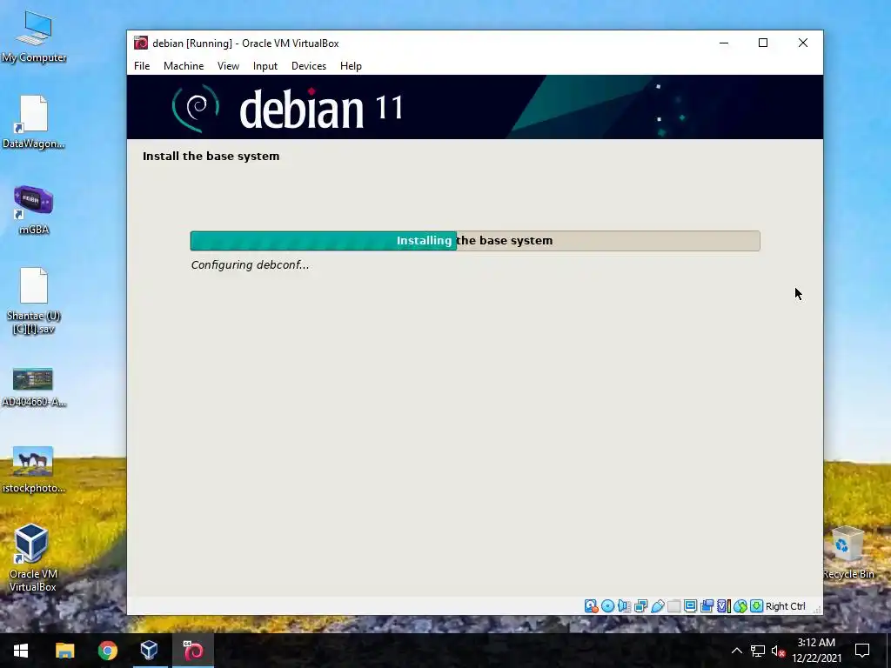Open the clock showing 3:12 AM
891x668 pixels.
[x=816, y=651]
